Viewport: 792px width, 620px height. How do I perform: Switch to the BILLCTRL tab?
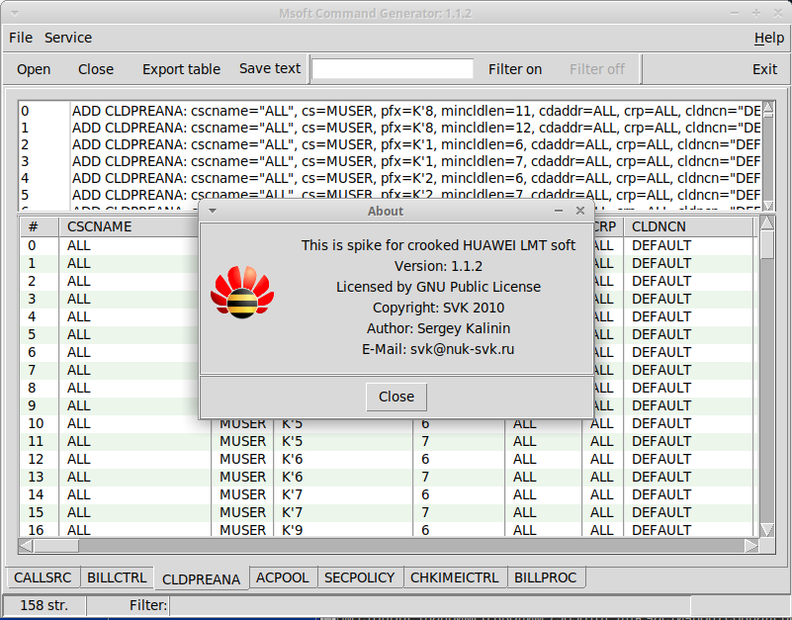(117, 577)
